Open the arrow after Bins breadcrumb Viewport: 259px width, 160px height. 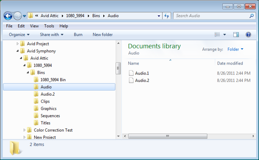pos(104,16)
